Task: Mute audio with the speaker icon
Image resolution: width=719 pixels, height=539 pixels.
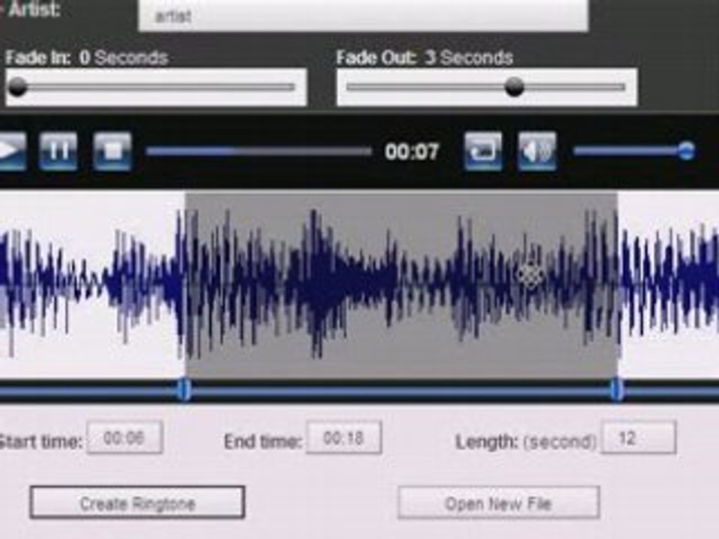Action: 537,151
